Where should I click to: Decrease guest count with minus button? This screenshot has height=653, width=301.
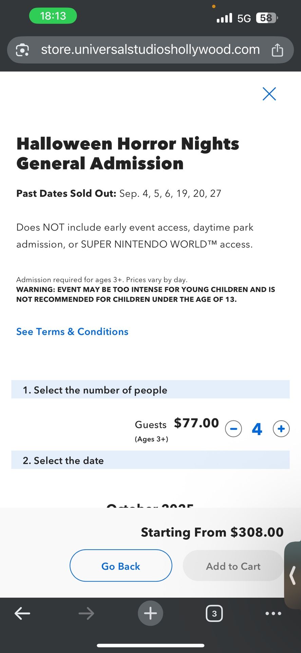[233, 429]
